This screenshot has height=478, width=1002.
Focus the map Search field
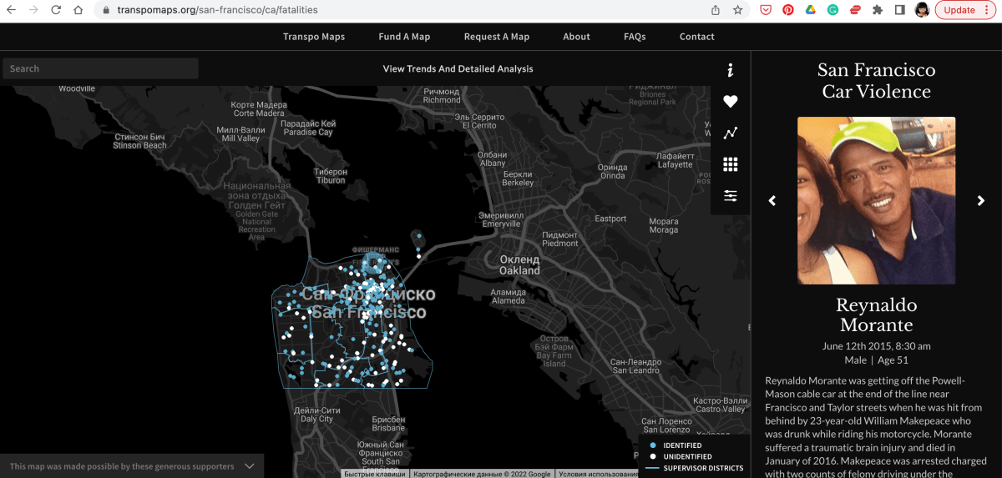pos(100,68)
